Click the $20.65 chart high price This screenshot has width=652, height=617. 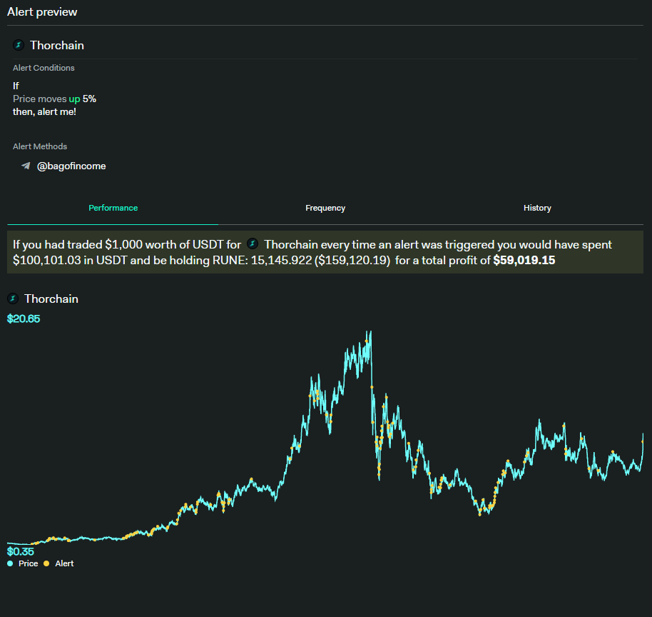tap(24, 319)
